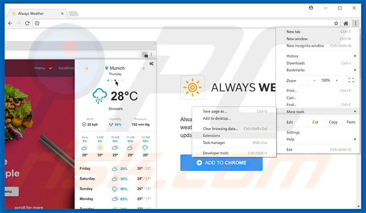
Task: Click the site info icon in address bar
Action: pyautogui.click(x=37, y=23)
